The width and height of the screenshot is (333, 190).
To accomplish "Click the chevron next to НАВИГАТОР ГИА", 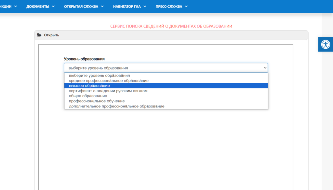I will (145, 6).
